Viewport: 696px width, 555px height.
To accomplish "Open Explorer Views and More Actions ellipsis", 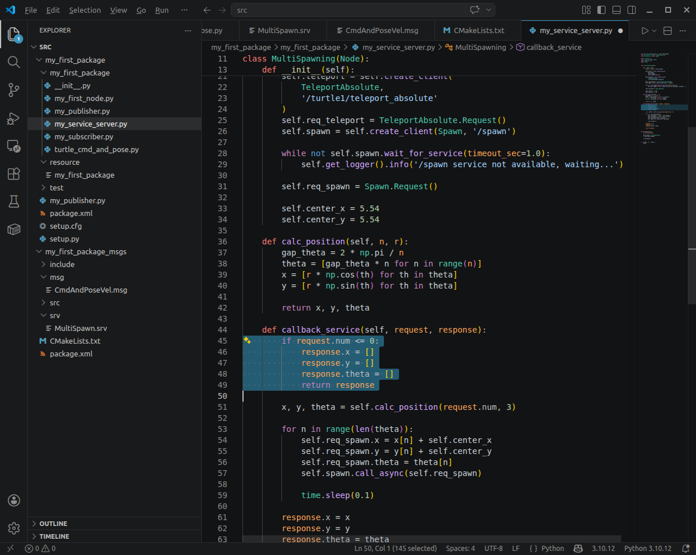I will pos(187,30).
